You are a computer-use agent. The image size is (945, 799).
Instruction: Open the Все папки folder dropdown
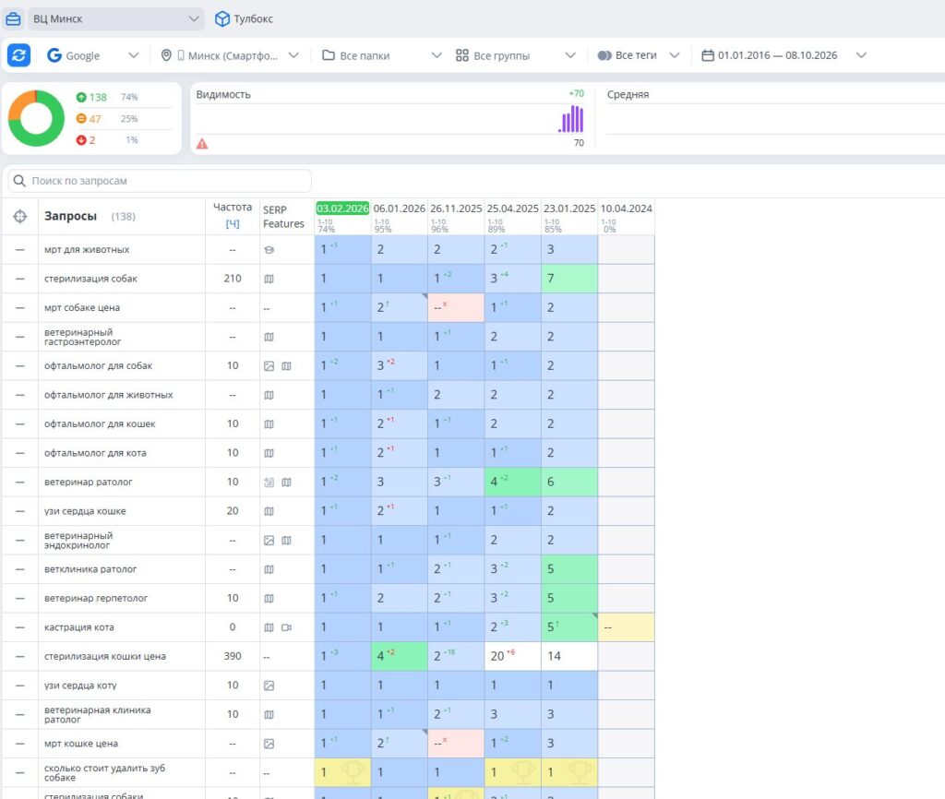tap(382, 55)
